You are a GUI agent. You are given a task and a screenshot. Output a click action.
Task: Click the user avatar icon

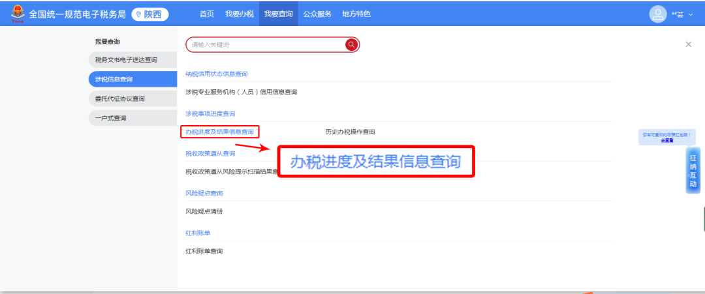pos(658,14)
